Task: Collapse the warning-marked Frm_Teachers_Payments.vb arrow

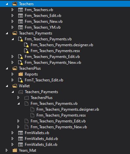Action: coord(13,39)
